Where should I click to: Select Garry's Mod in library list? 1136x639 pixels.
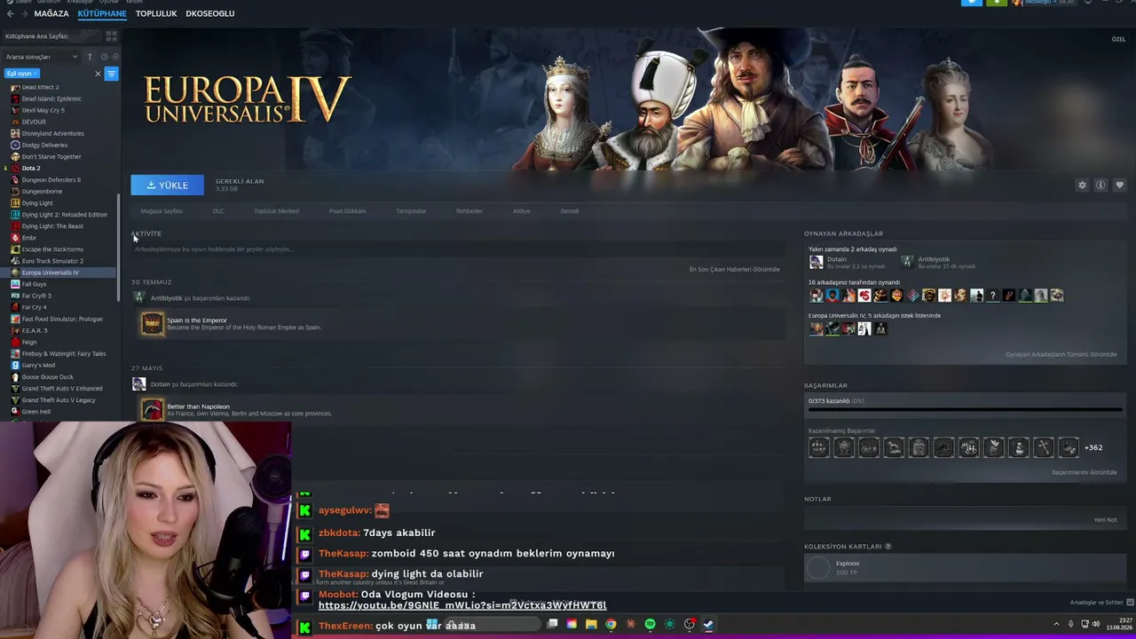pyautogui.click(x=38, y=365)
